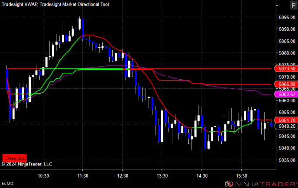The width and height of the screenshot is (298, 188).
Task: Click the 5035.00 price axis label
Action: tap(287, 160)
